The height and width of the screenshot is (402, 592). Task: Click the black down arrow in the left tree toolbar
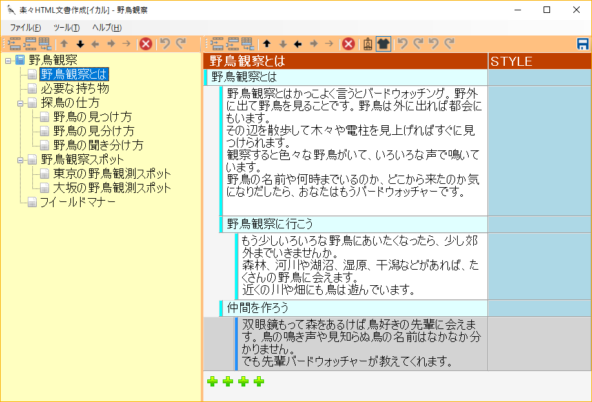click(80, 44)
